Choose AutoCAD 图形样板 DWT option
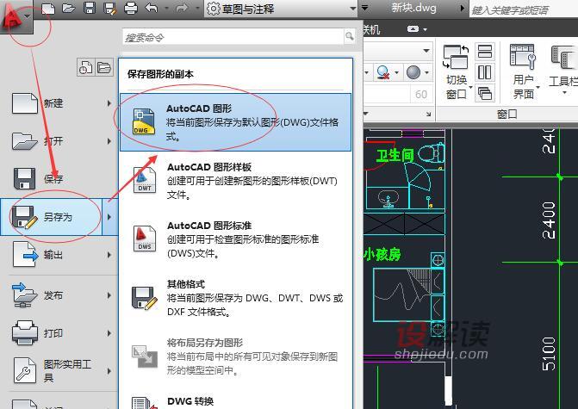 235,181
